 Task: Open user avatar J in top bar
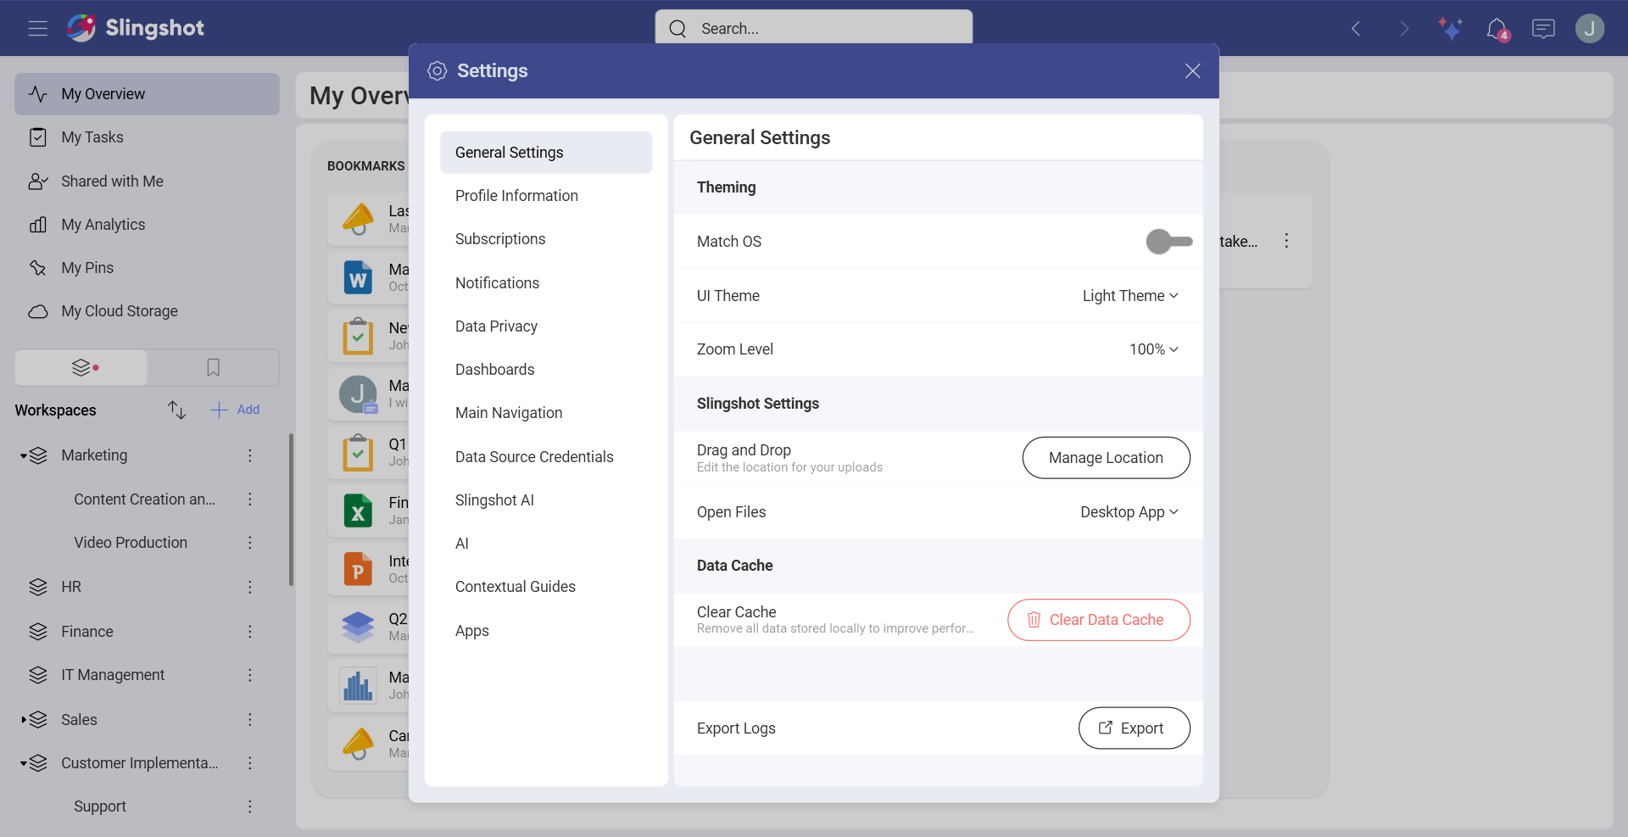pos(1590,29)
